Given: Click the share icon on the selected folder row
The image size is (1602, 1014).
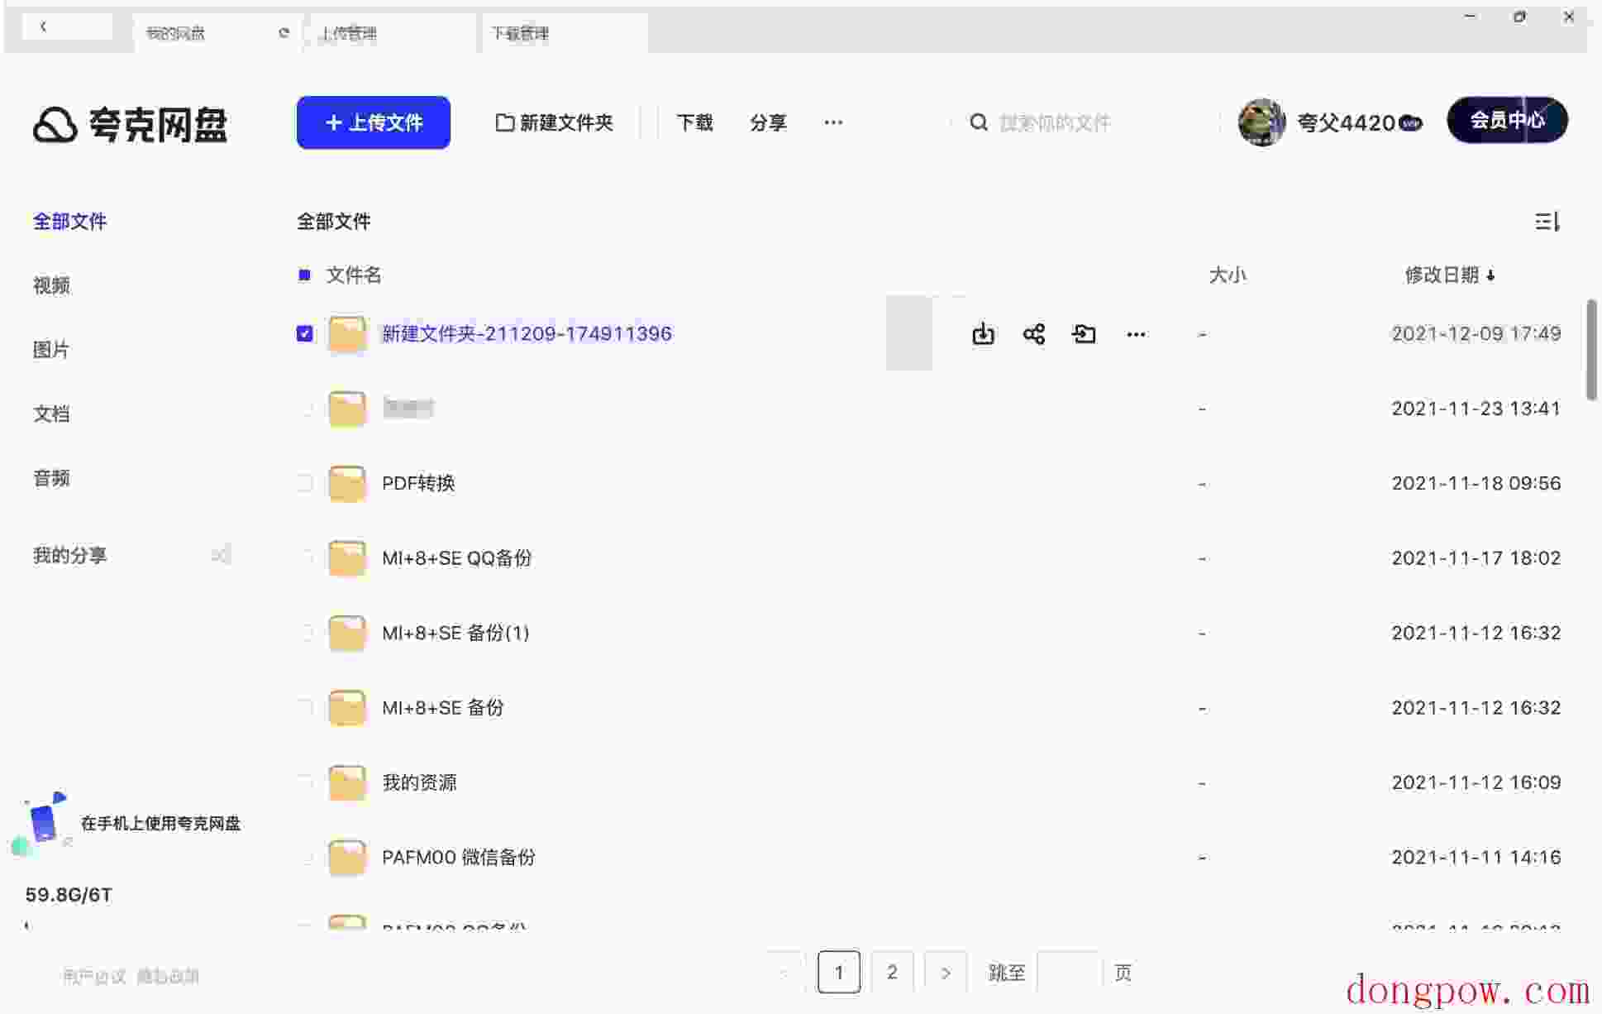Looking at the screenshot, I should 1033,334.
